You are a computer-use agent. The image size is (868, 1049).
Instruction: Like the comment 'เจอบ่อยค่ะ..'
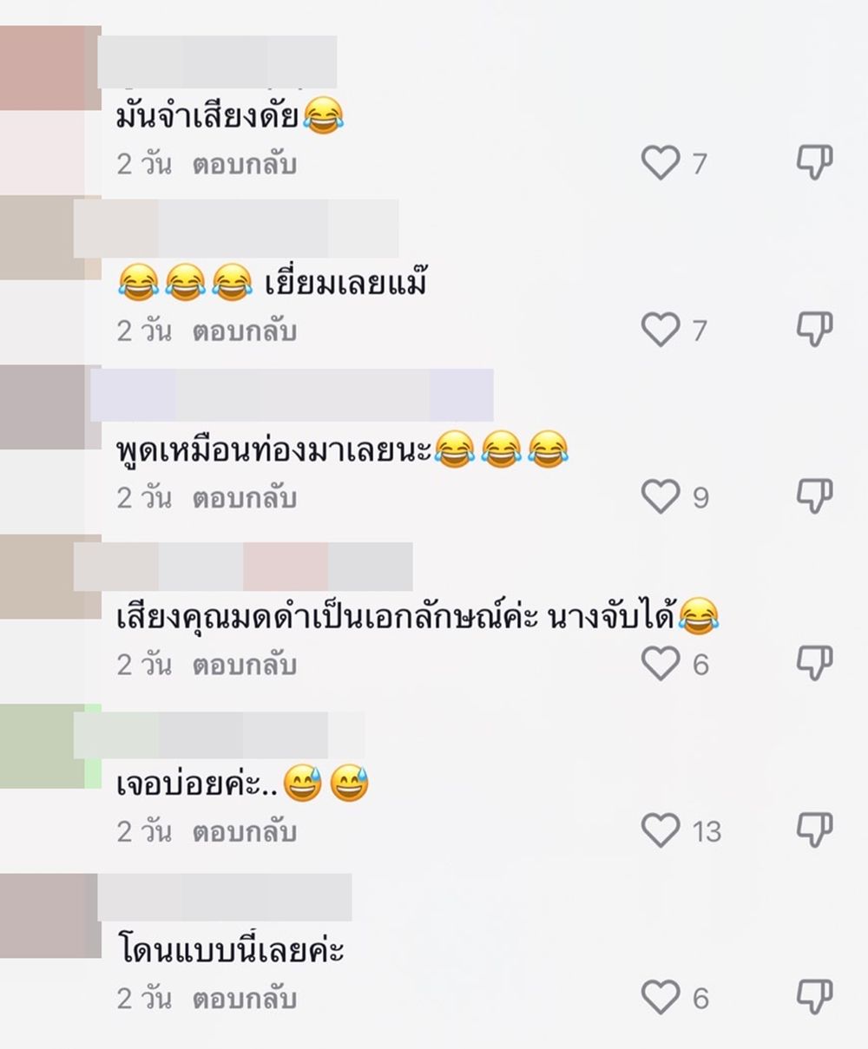pos(661,831)
